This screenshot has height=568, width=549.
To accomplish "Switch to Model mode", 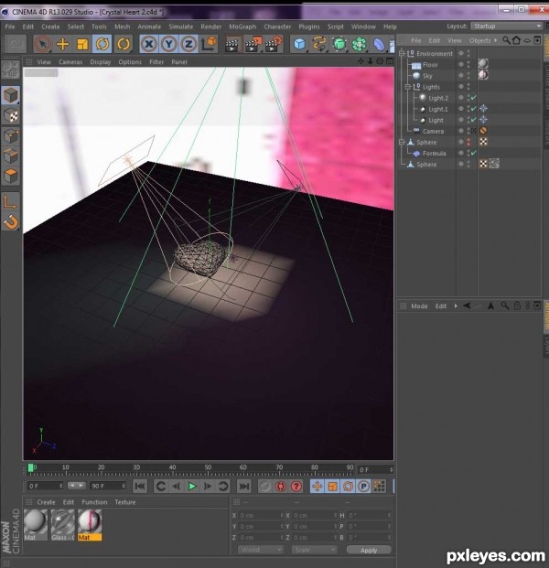I will [x=11, y=96].
